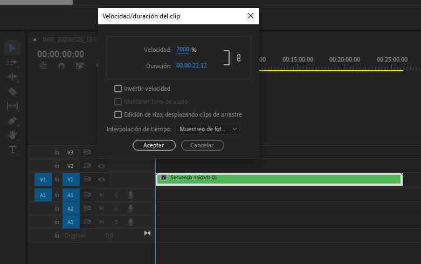Solo audio track A1

(116, 195)
